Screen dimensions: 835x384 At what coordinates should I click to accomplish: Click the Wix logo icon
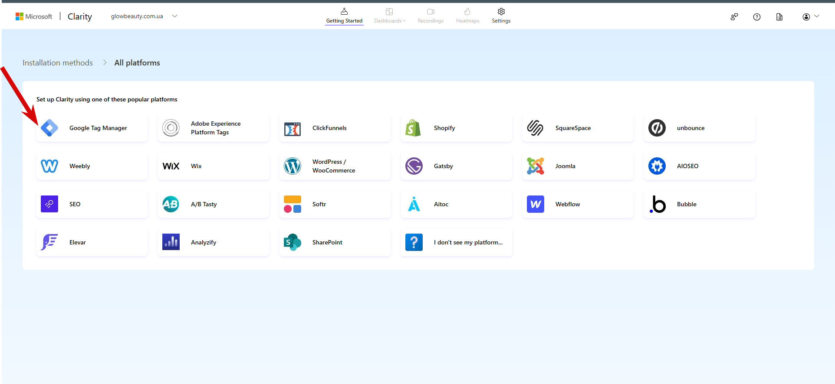(171, 166)
